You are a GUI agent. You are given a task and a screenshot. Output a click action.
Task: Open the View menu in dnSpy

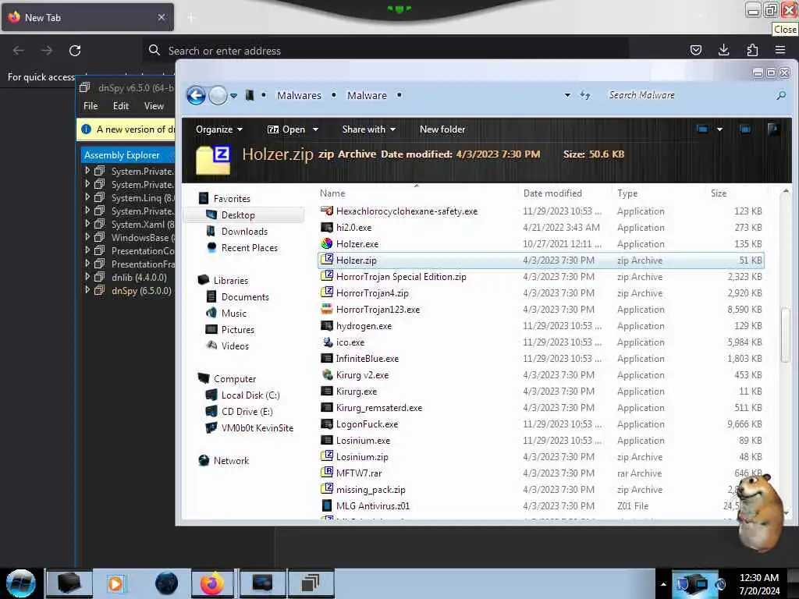[154, 106]
